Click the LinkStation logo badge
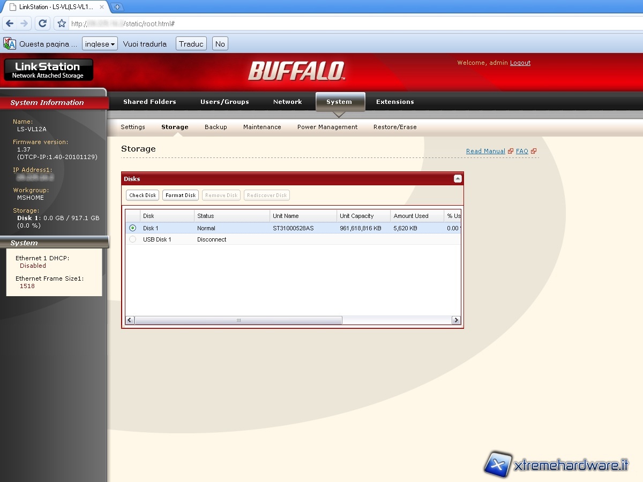 click(x=48, y=70)
